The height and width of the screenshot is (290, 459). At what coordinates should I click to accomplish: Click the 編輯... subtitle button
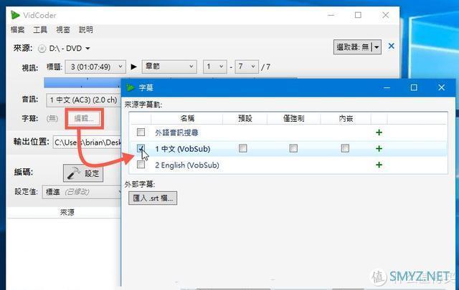coord(85,118)
